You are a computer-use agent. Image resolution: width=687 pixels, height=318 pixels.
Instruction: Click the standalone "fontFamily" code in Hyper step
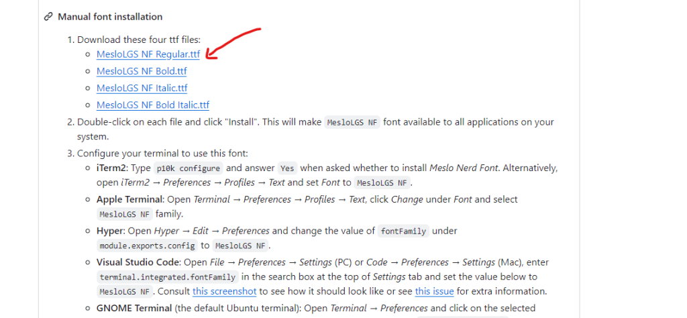pyautogui.click(x=403, y=231)
